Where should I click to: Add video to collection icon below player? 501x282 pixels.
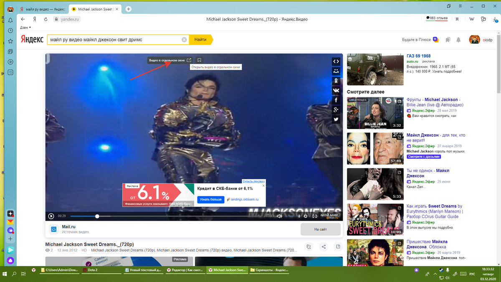(309, 246)
